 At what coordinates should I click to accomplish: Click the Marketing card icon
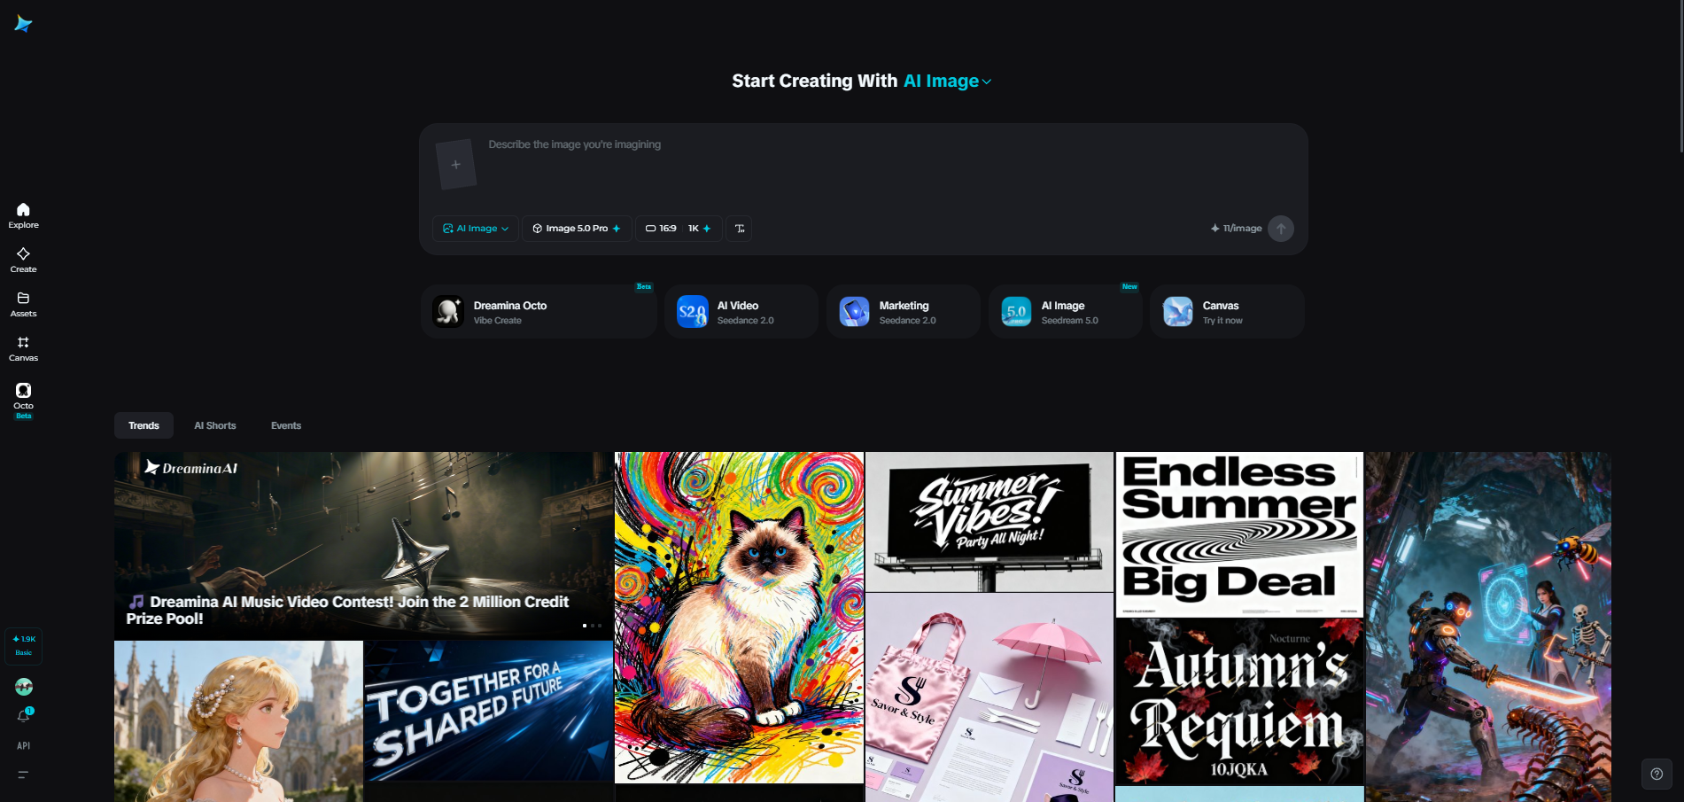(854, 312)
